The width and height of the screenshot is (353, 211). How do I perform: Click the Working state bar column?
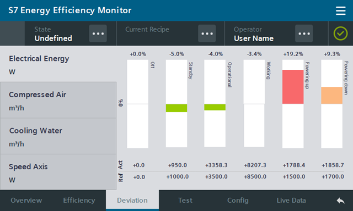coord(254,103)
